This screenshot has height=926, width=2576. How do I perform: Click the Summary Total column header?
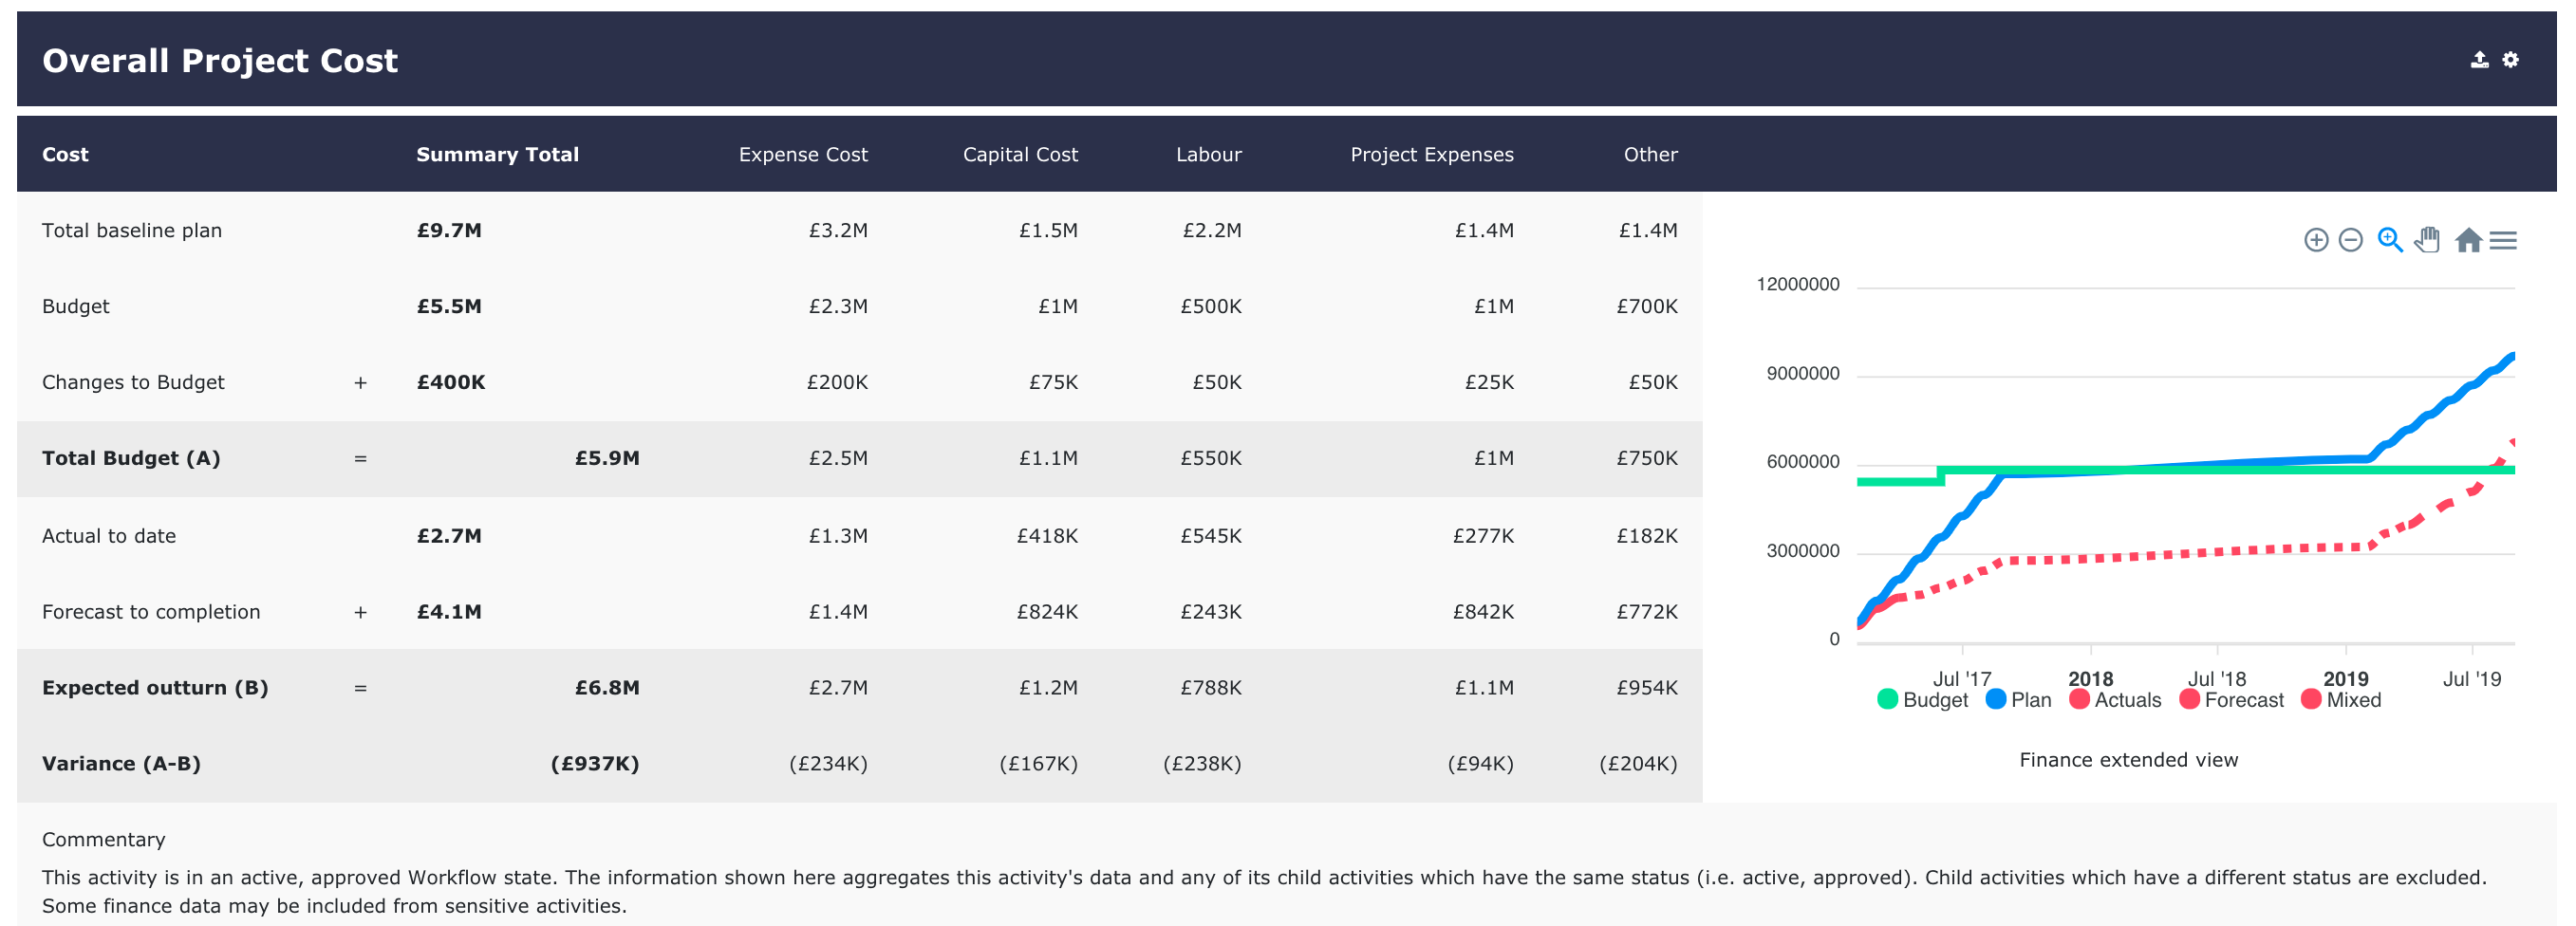coord(497,155)
